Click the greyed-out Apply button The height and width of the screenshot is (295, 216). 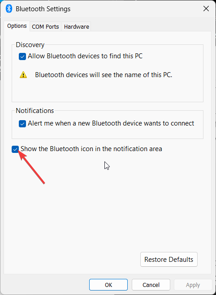coord(193,285)
